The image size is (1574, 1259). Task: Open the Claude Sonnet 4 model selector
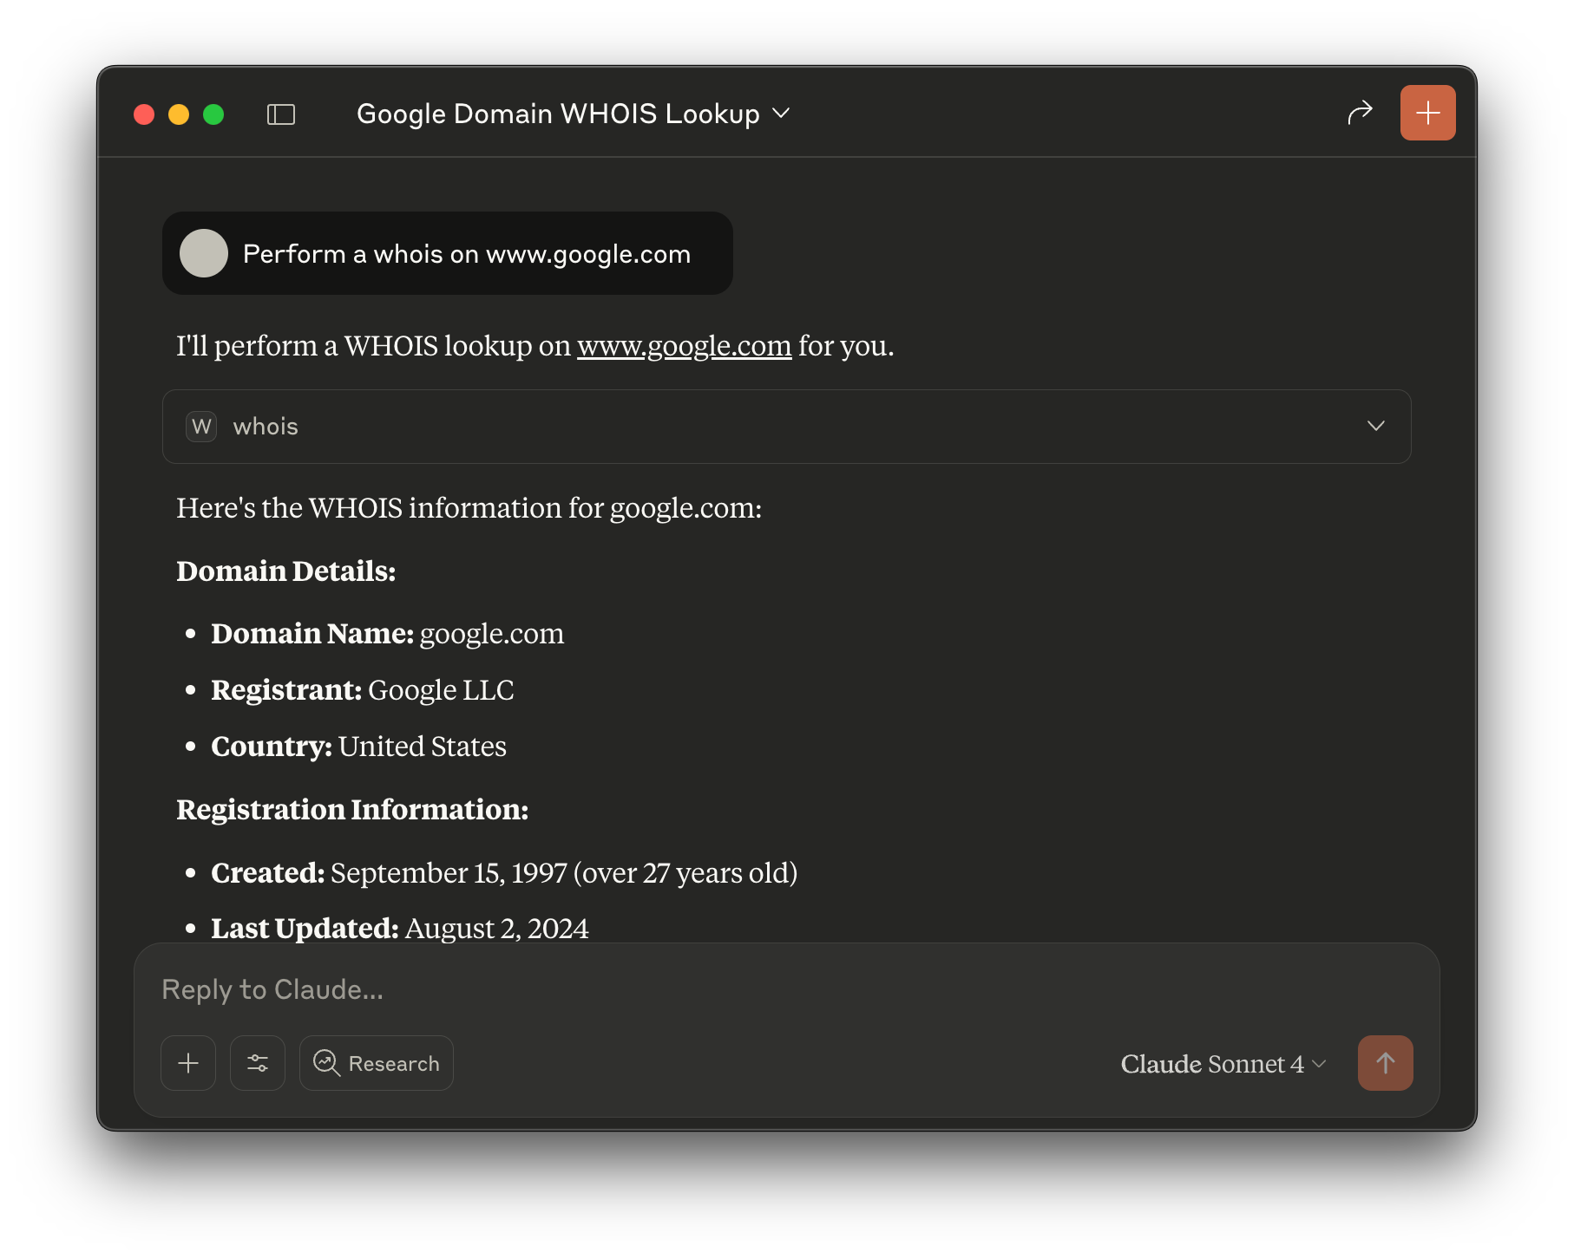point(1223,1064)
